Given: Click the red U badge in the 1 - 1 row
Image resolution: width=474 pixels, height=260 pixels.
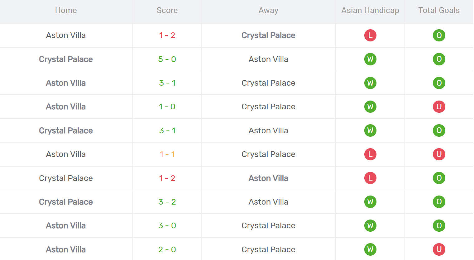Looking at the screenshot, I should pyautogui.click(x=439, y=154).
